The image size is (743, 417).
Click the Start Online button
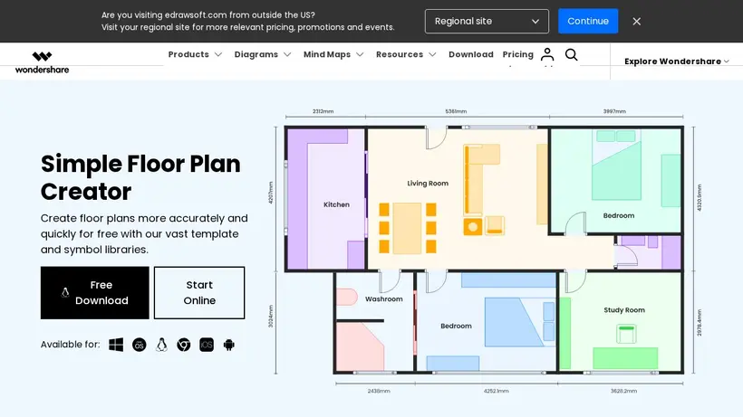click(x=199, y=293)
